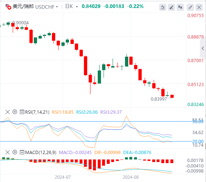Screen dimensions: 206x182
Task: Click the RSI1:18.85 value
Action: tap(62, 112)
